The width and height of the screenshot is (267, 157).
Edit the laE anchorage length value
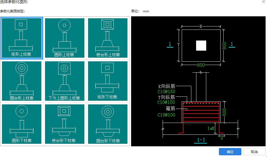[211, 128]
